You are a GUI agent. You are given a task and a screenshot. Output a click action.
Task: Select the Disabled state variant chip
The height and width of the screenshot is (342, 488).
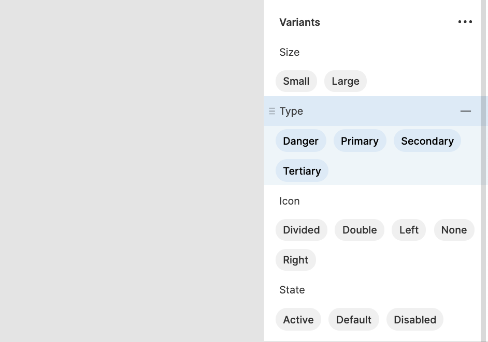pyautogui.click(x=415, y=320)
